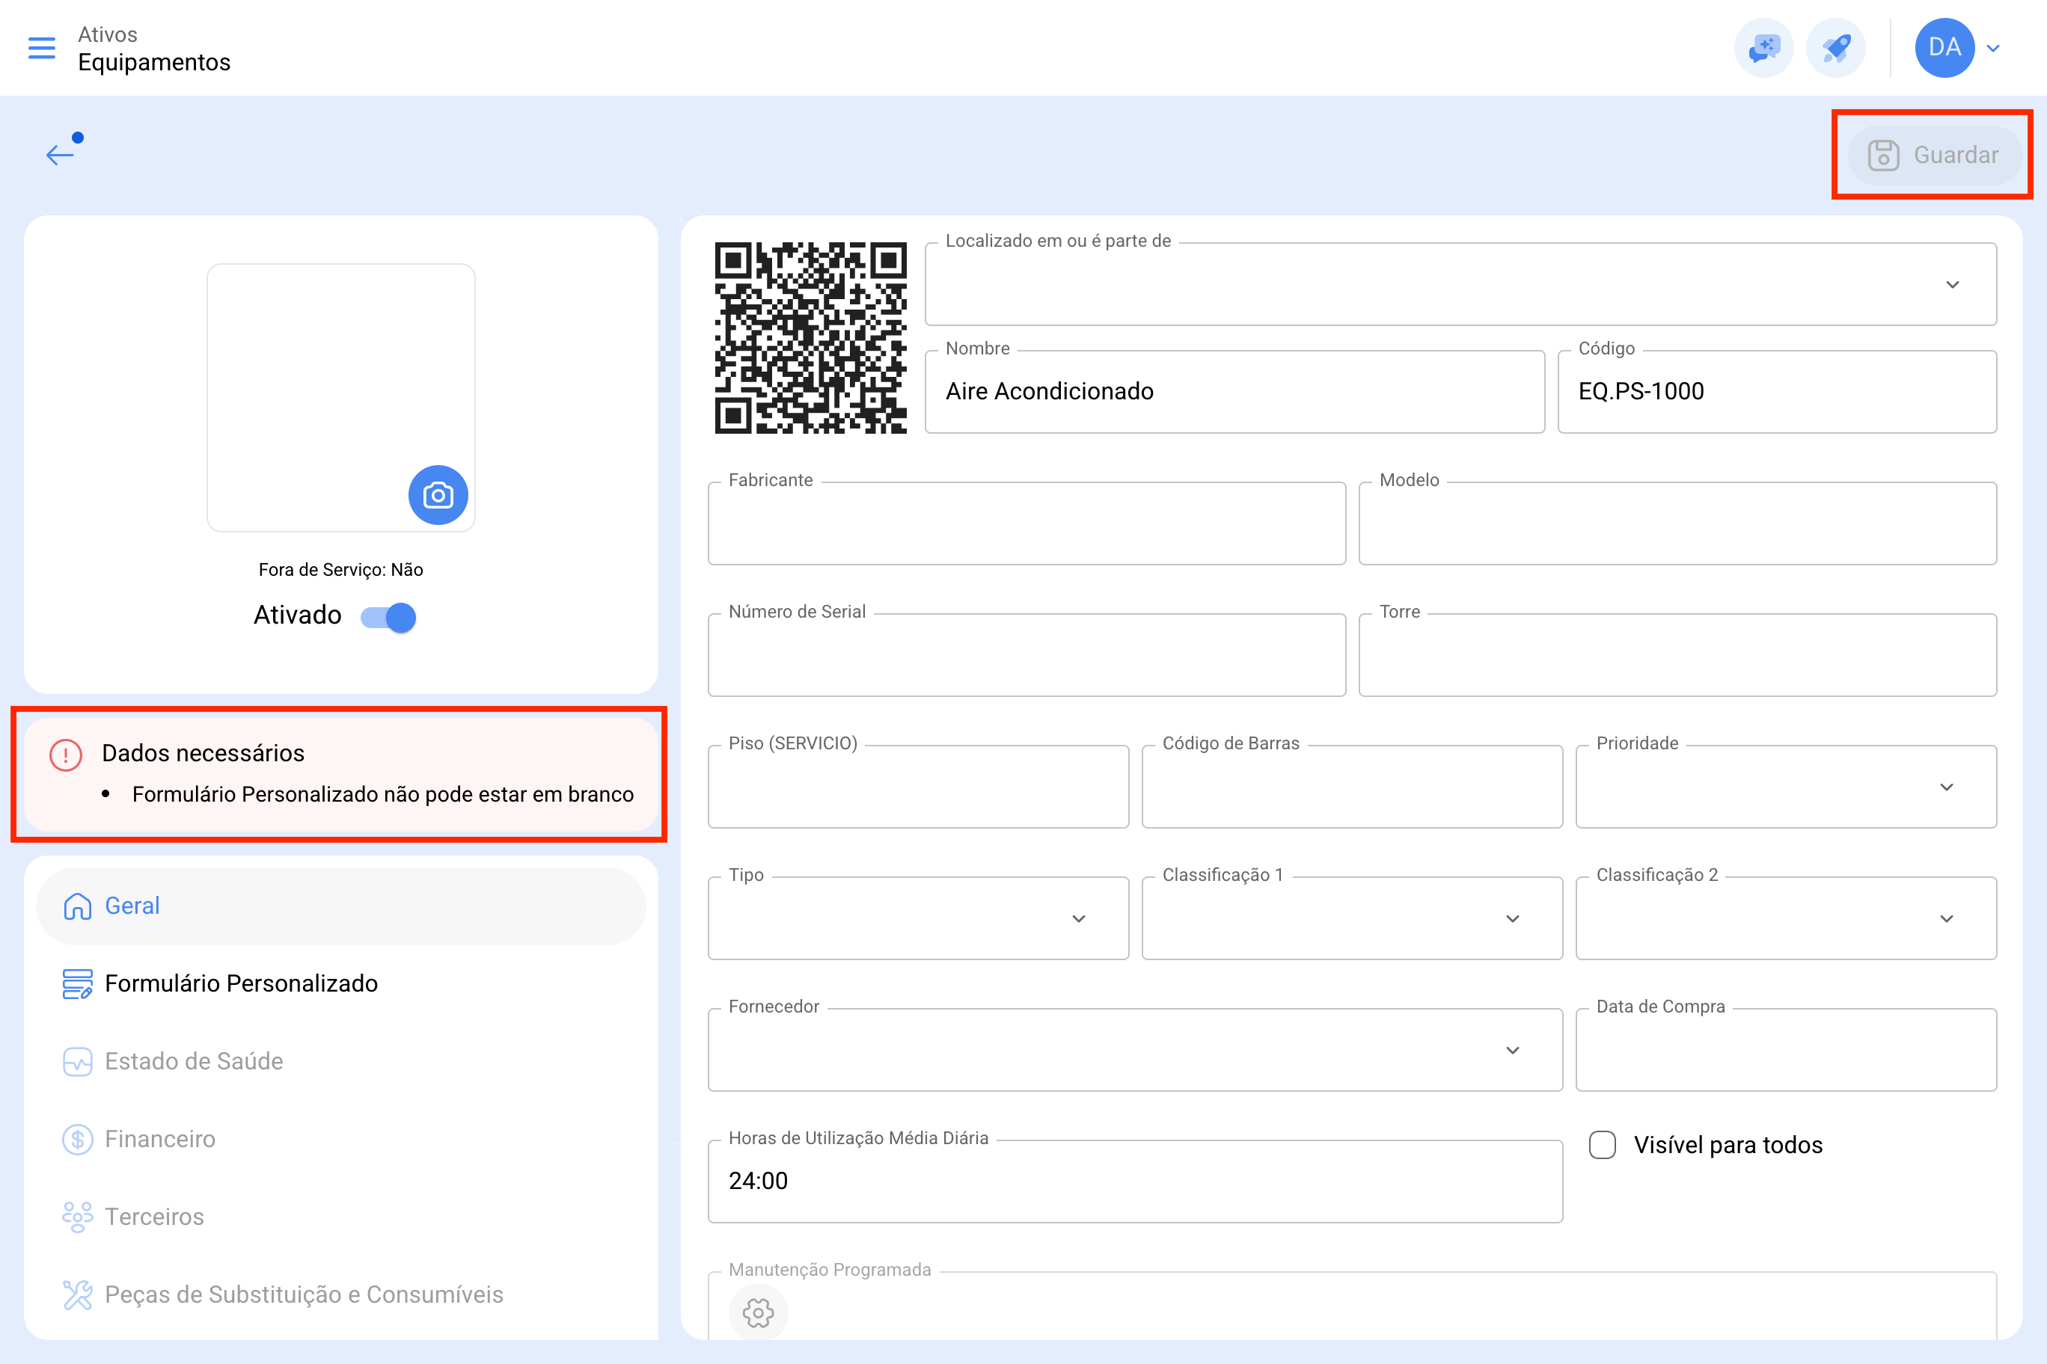Image resolution: width=2047 pixels, height=1364 pixels.
Task: Click the Código input field
Action: [1776, 391]
